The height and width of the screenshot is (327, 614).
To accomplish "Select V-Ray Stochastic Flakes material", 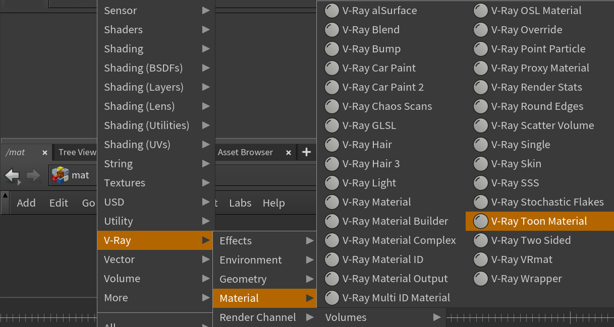I will (540, 202).
